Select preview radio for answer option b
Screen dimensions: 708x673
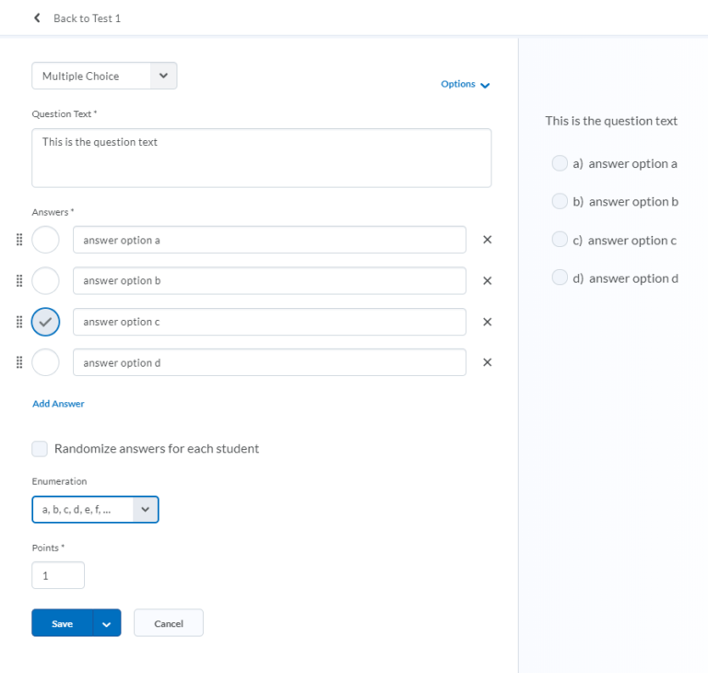(x=560, y=202)
